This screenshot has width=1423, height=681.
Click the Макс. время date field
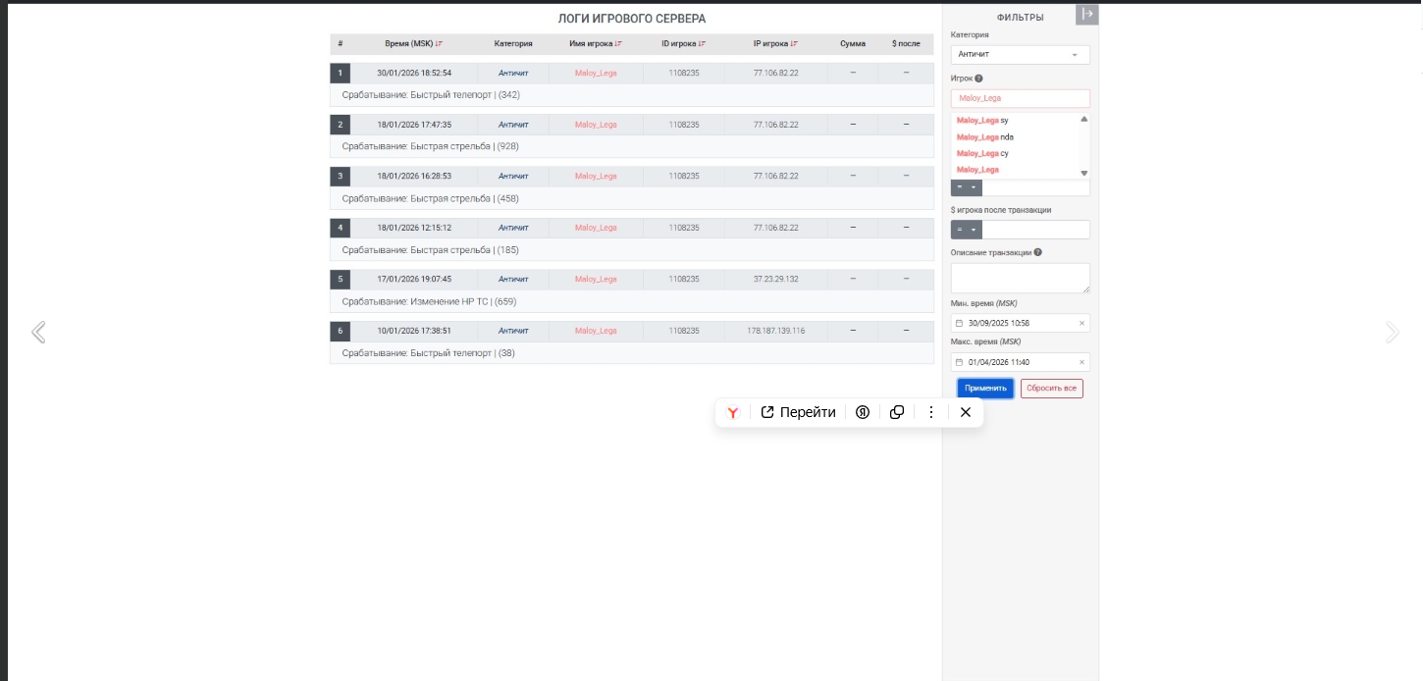[x=1020, y=362]
